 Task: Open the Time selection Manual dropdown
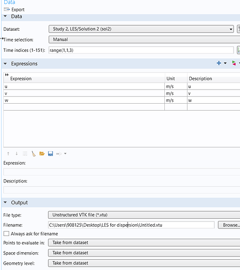(x=144, y=39)
